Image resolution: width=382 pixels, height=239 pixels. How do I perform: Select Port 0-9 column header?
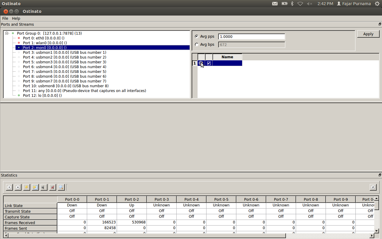click(341, 199)
